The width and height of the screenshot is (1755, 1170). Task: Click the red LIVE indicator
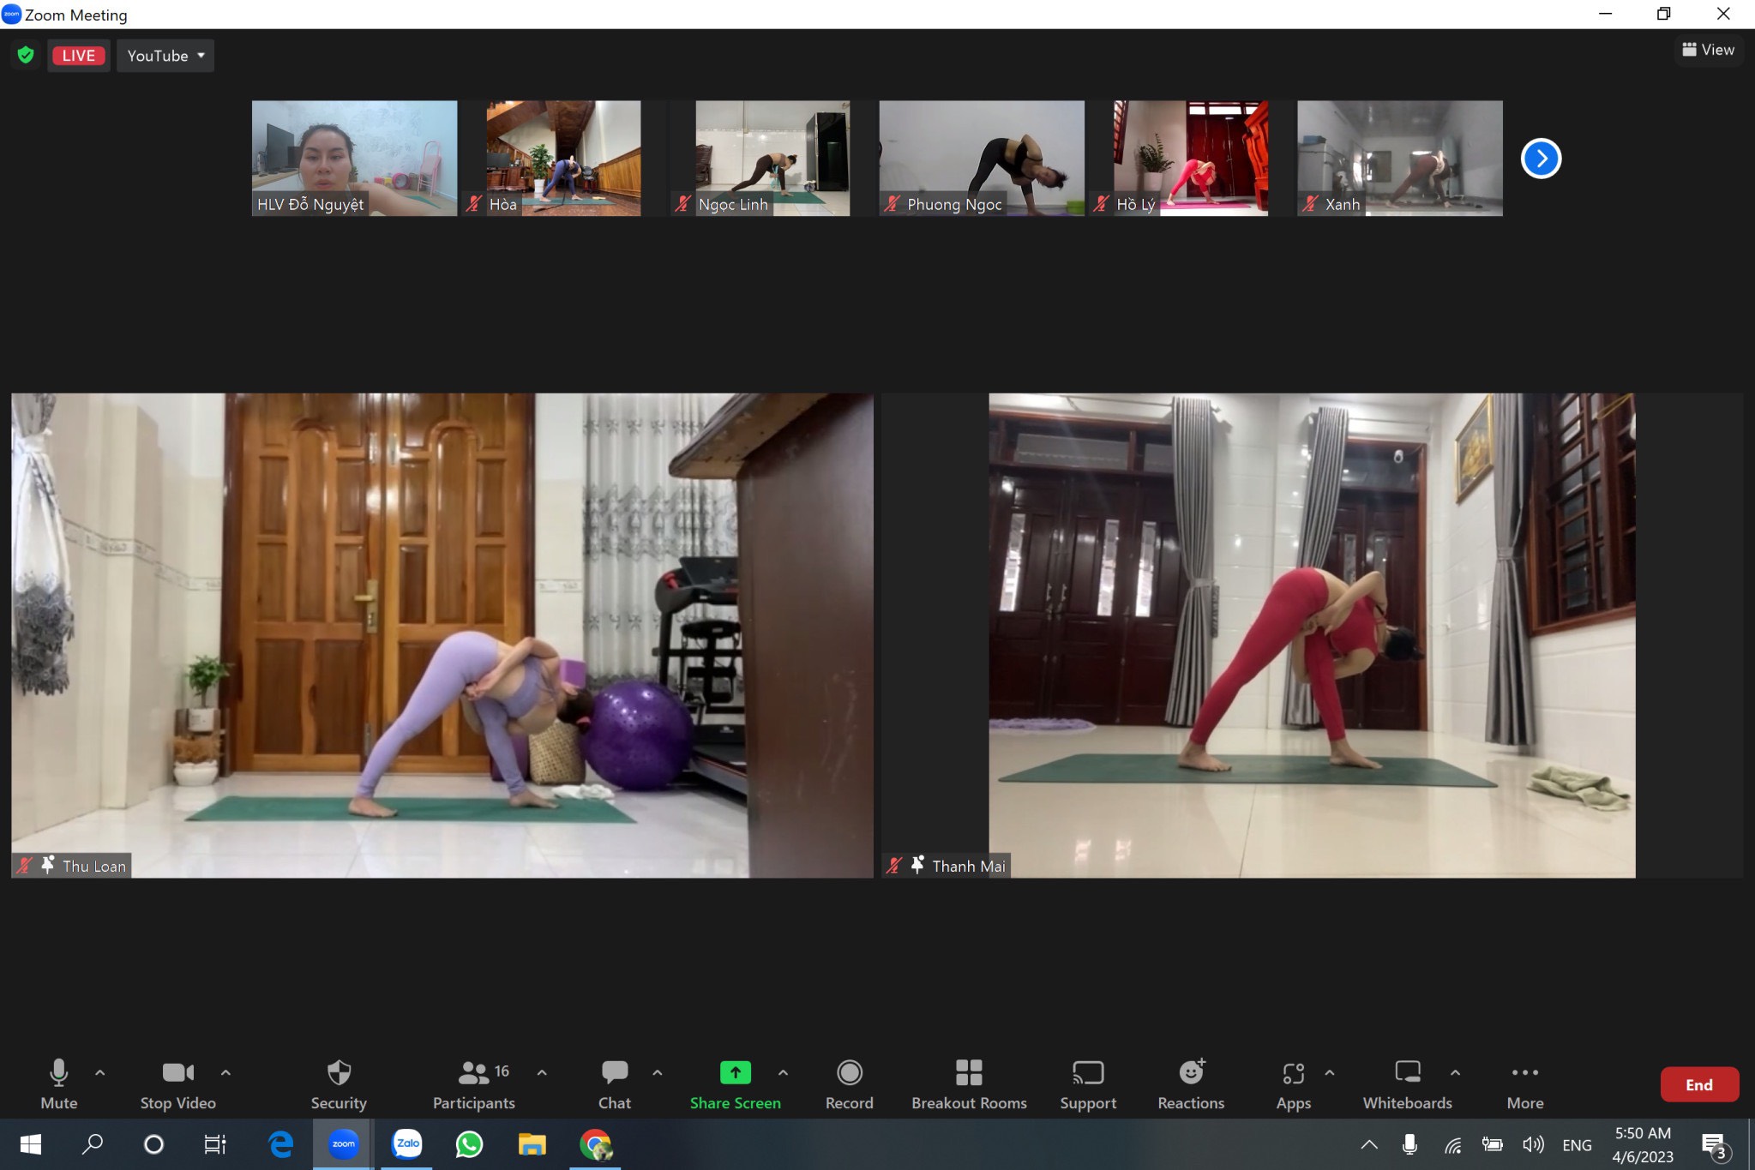tap(78, 56)
